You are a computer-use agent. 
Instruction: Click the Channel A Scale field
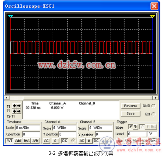64,128
